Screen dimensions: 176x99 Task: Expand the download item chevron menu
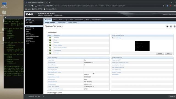44,97
